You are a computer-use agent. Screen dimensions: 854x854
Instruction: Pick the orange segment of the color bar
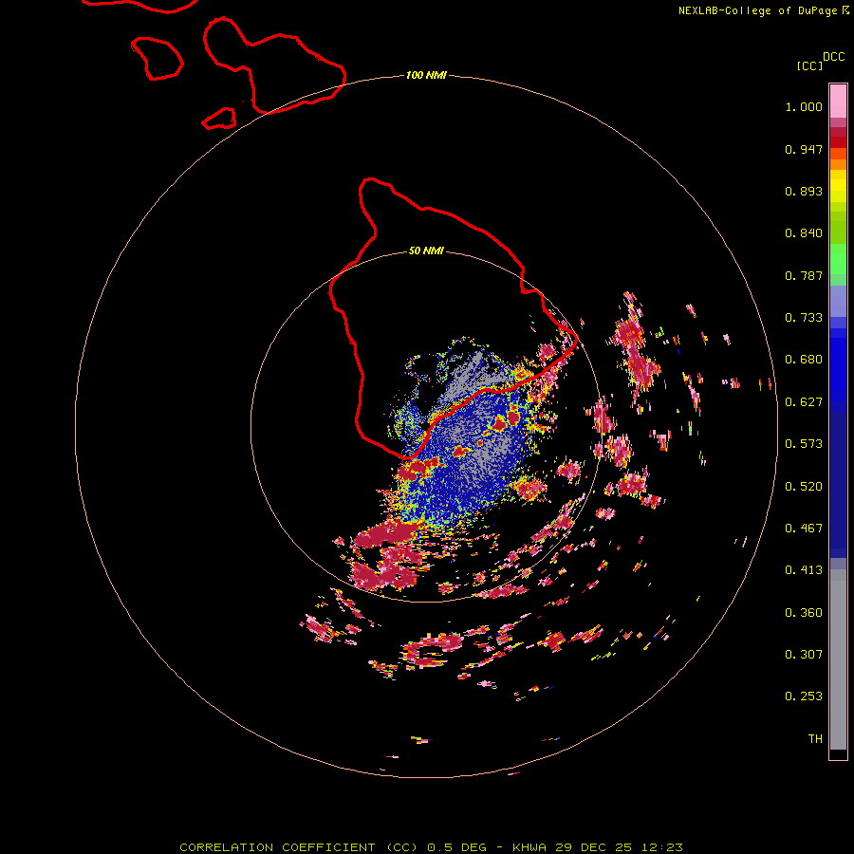[838, 164]
